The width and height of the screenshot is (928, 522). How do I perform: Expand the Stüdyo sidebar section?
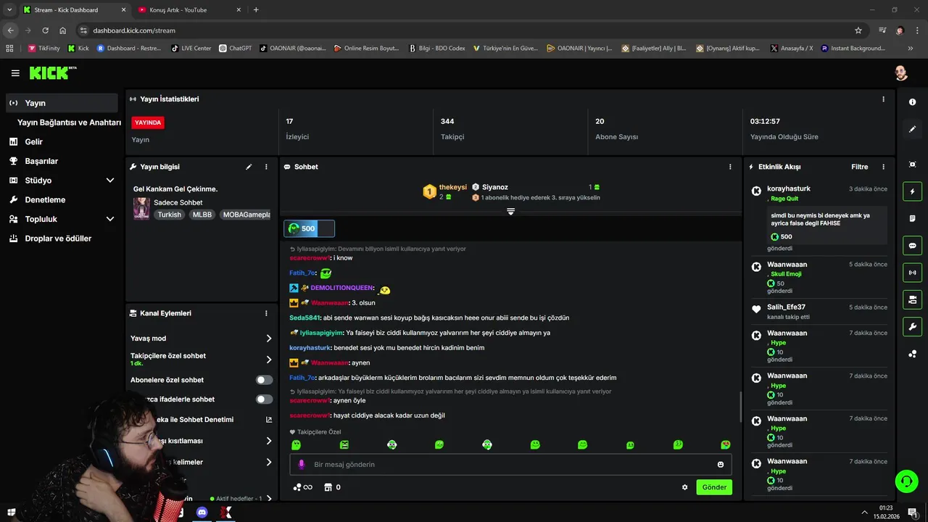point(110,181)
